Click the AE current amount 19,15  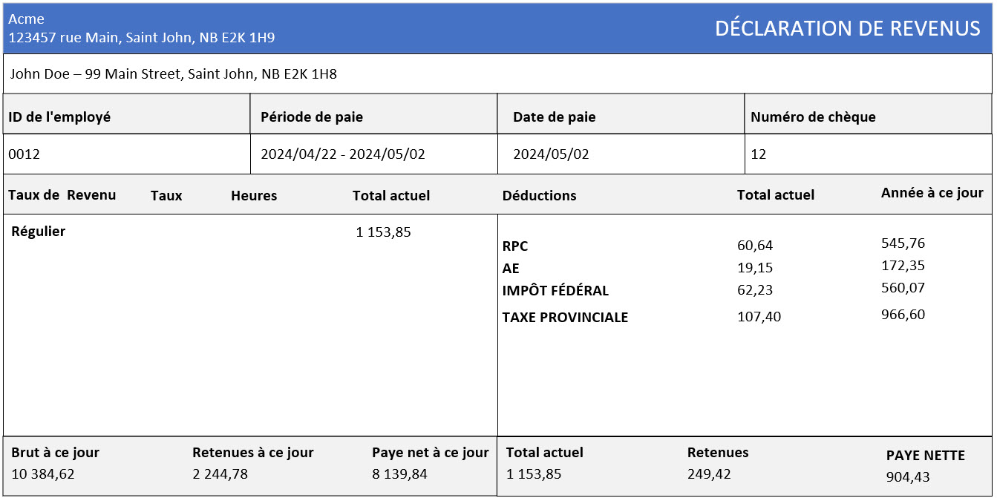point(755,268)
